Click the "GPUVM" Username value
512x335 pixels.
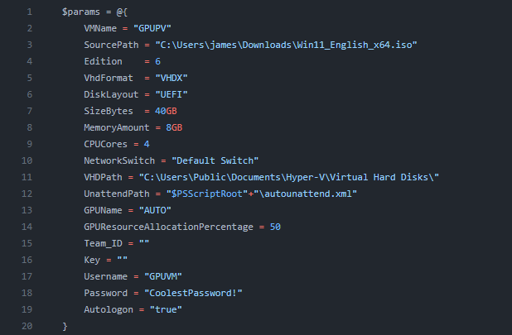[163, 276]
